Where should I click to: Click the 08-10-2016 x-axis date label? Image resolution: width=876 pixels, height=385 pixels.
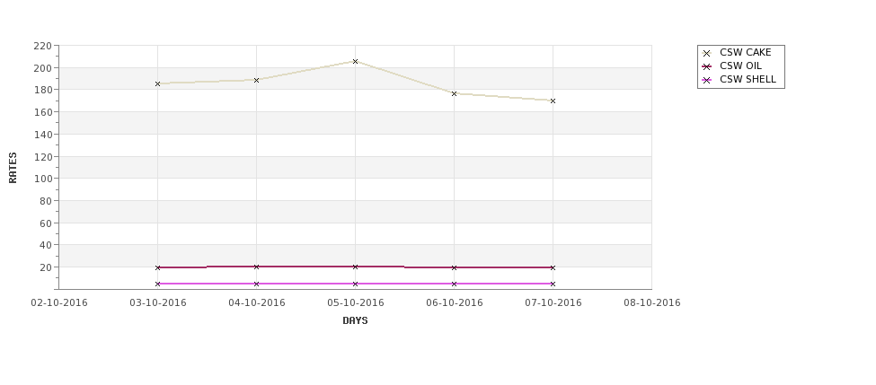click(x=651, y=302)
